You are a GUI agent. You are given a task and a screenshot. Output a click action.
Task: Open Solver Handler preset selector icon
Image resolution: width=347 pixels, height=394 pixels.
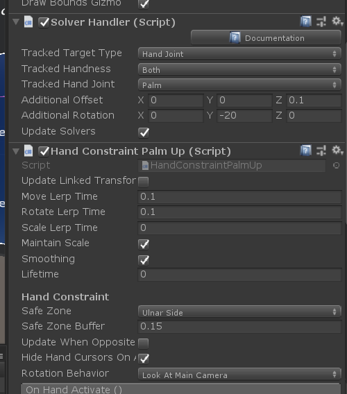321,22
